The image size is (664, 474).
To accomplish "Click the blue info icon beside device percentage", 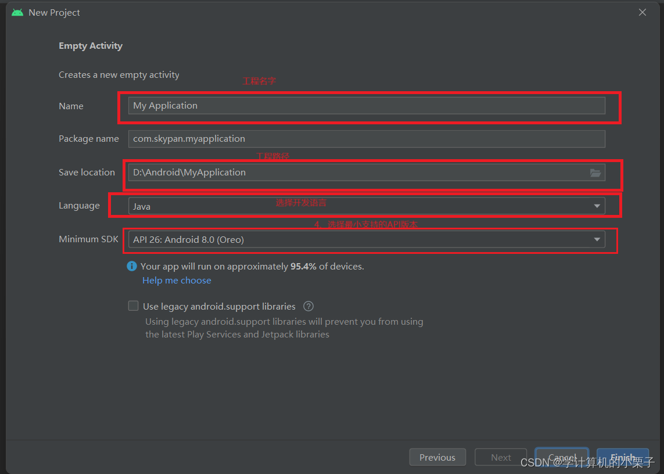I will point(132,266).
